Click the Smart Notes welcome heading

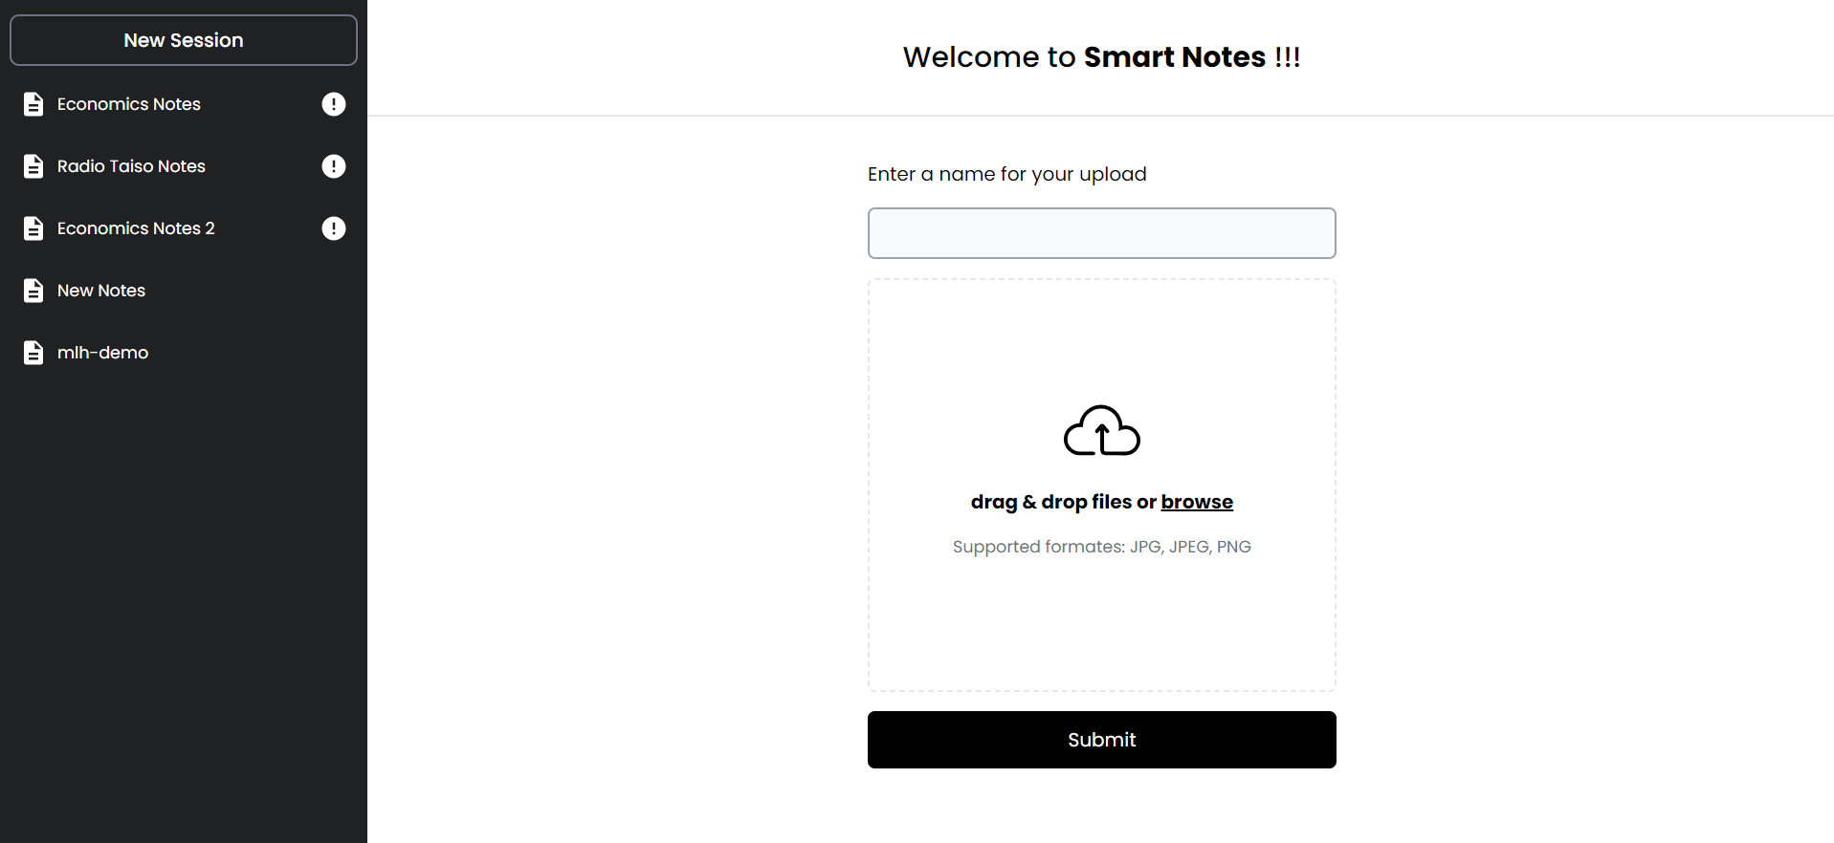coord(1101,57)
